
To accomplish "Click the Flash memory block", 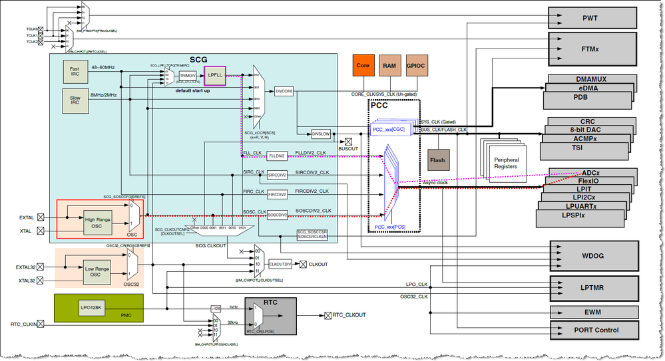I will 438,160.
